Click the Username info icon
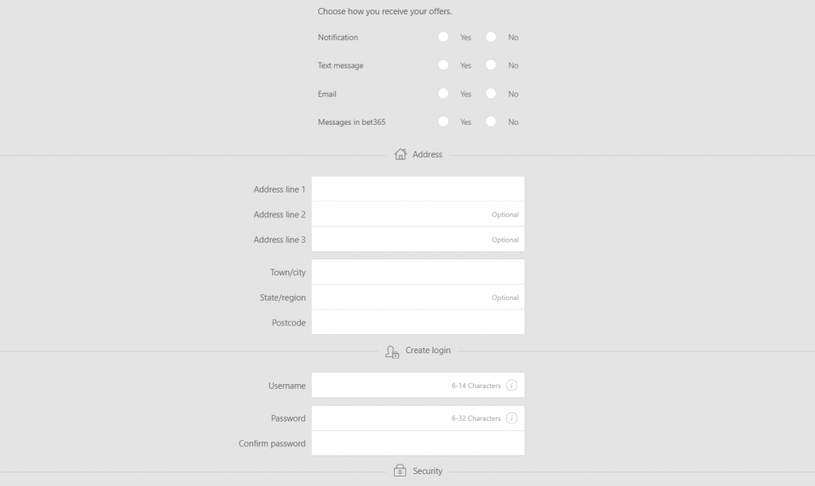Image resolution: width=815 pixels, height=486 pixels. [512, 385]
